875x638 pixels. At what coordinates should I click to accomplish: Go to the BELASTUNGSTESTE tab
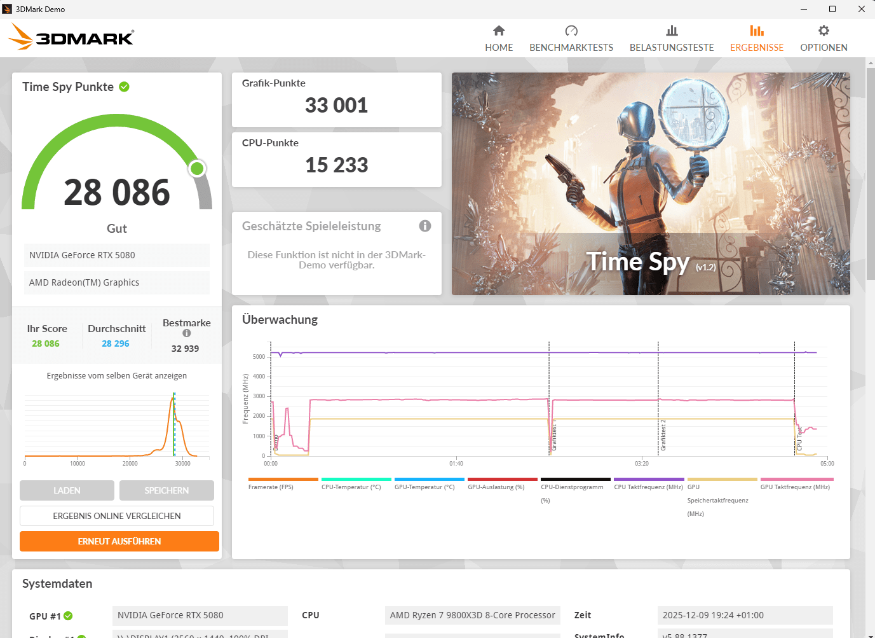click(x=672, y=39)
